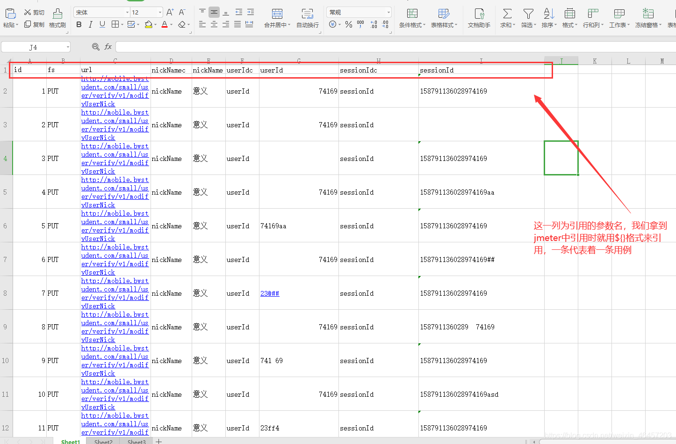The width and height of the screenshot is (676, 444).
Task: Toggle Underline formatting
Action: (x=102, y=24)
